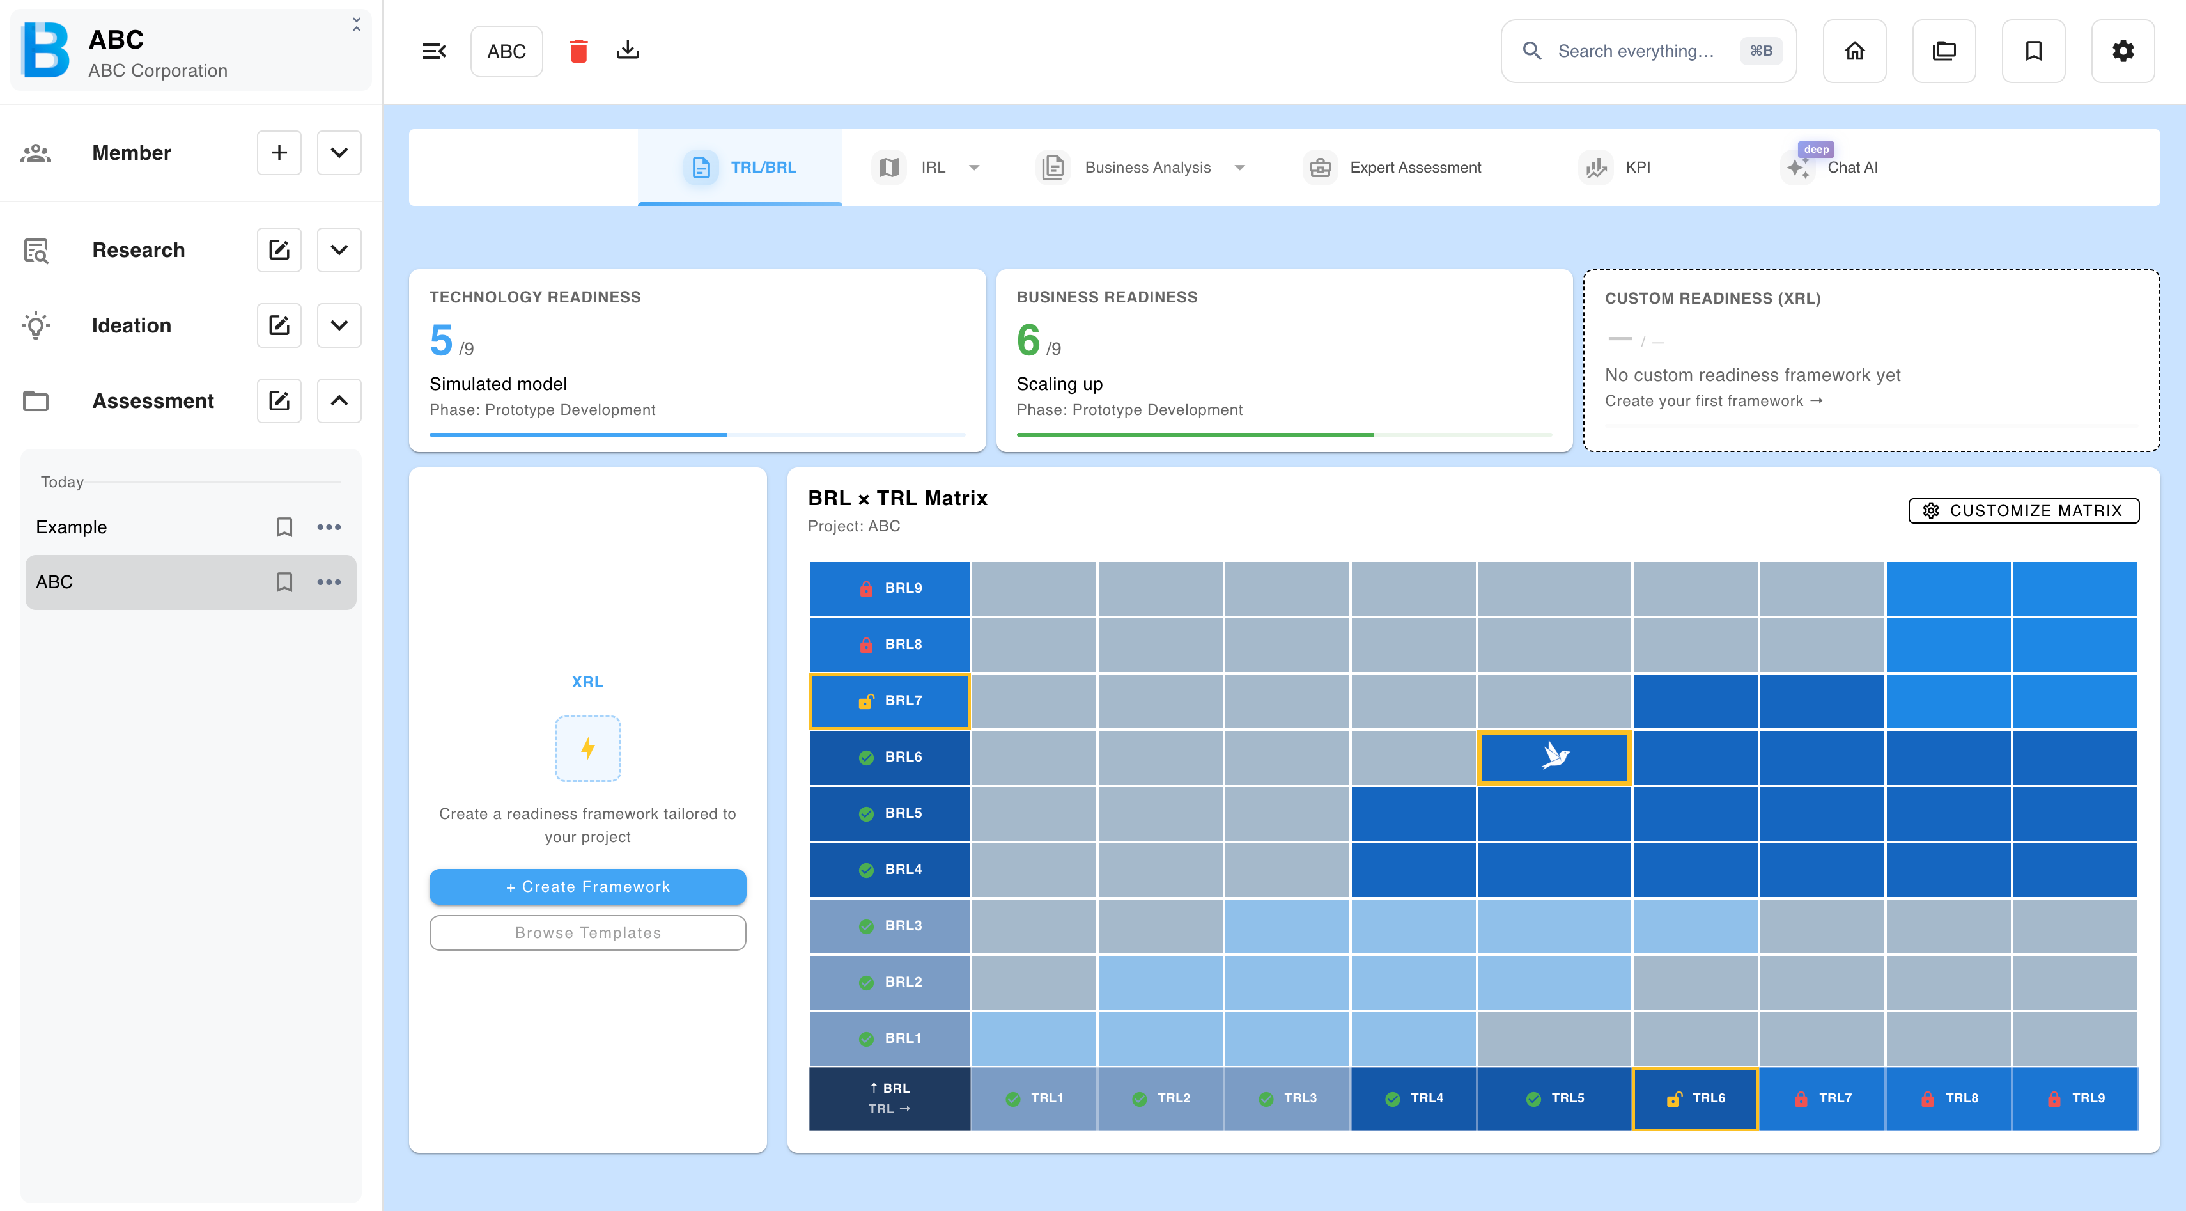The width and height of the screenshot is (2186, 1211).
Task: Click the Member people icon
Action: pos(36,153)
